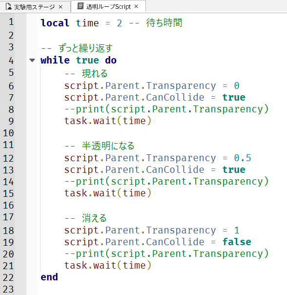Select the 透明ループScript tab

[108, 6]
